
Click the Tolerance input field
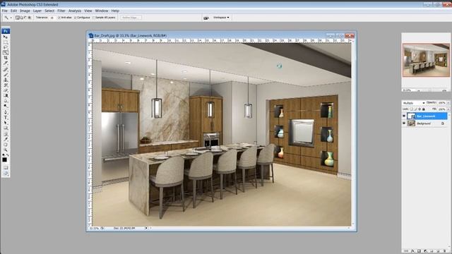(52, 18)
